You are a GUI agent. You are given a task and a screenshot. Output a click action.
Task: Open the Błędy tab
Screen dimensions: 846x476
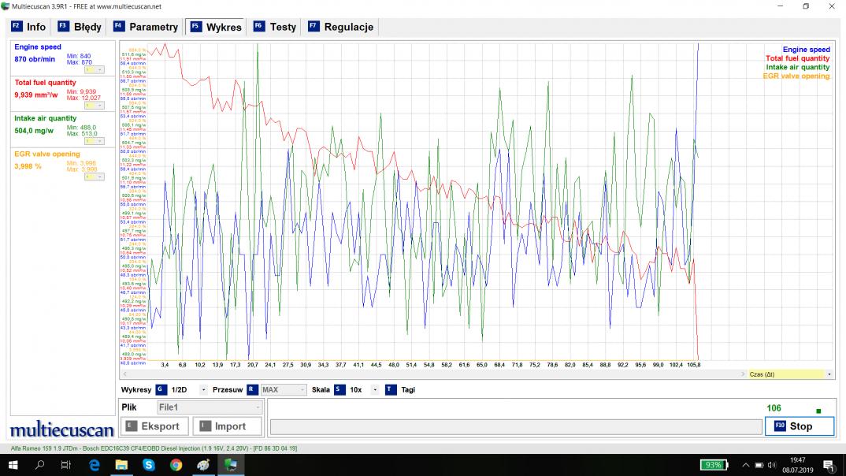(x=80, y=27)
